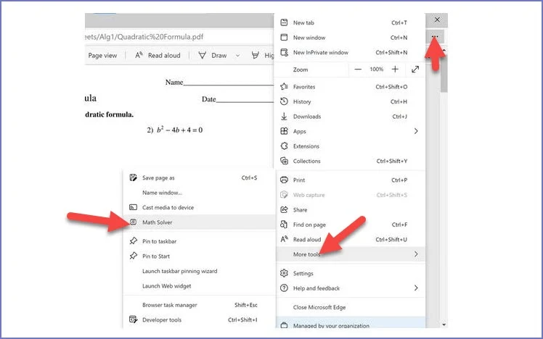Screen dimensions: 543x339
Task: Click the Favorites star icon
Action: pos(284,86)
